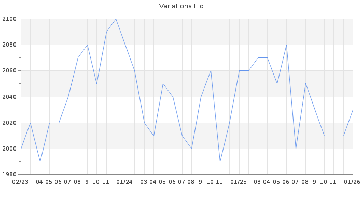Screen dimensions: 363x207
Task: Click the first 1990 dip right after 02/23
Action: pyautogui.click(x=40, y=161)
